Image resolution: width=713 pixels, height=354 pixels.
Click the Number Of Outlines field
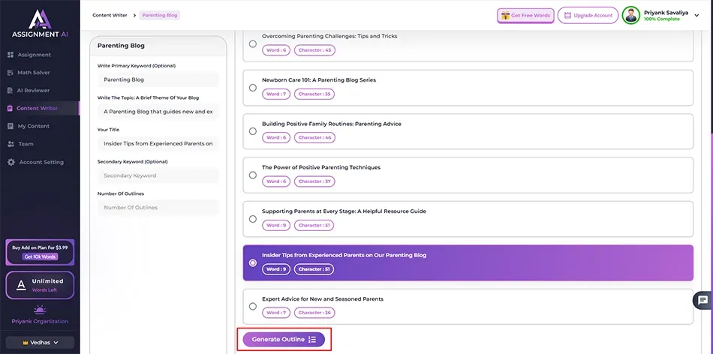(x=158, y=208)
